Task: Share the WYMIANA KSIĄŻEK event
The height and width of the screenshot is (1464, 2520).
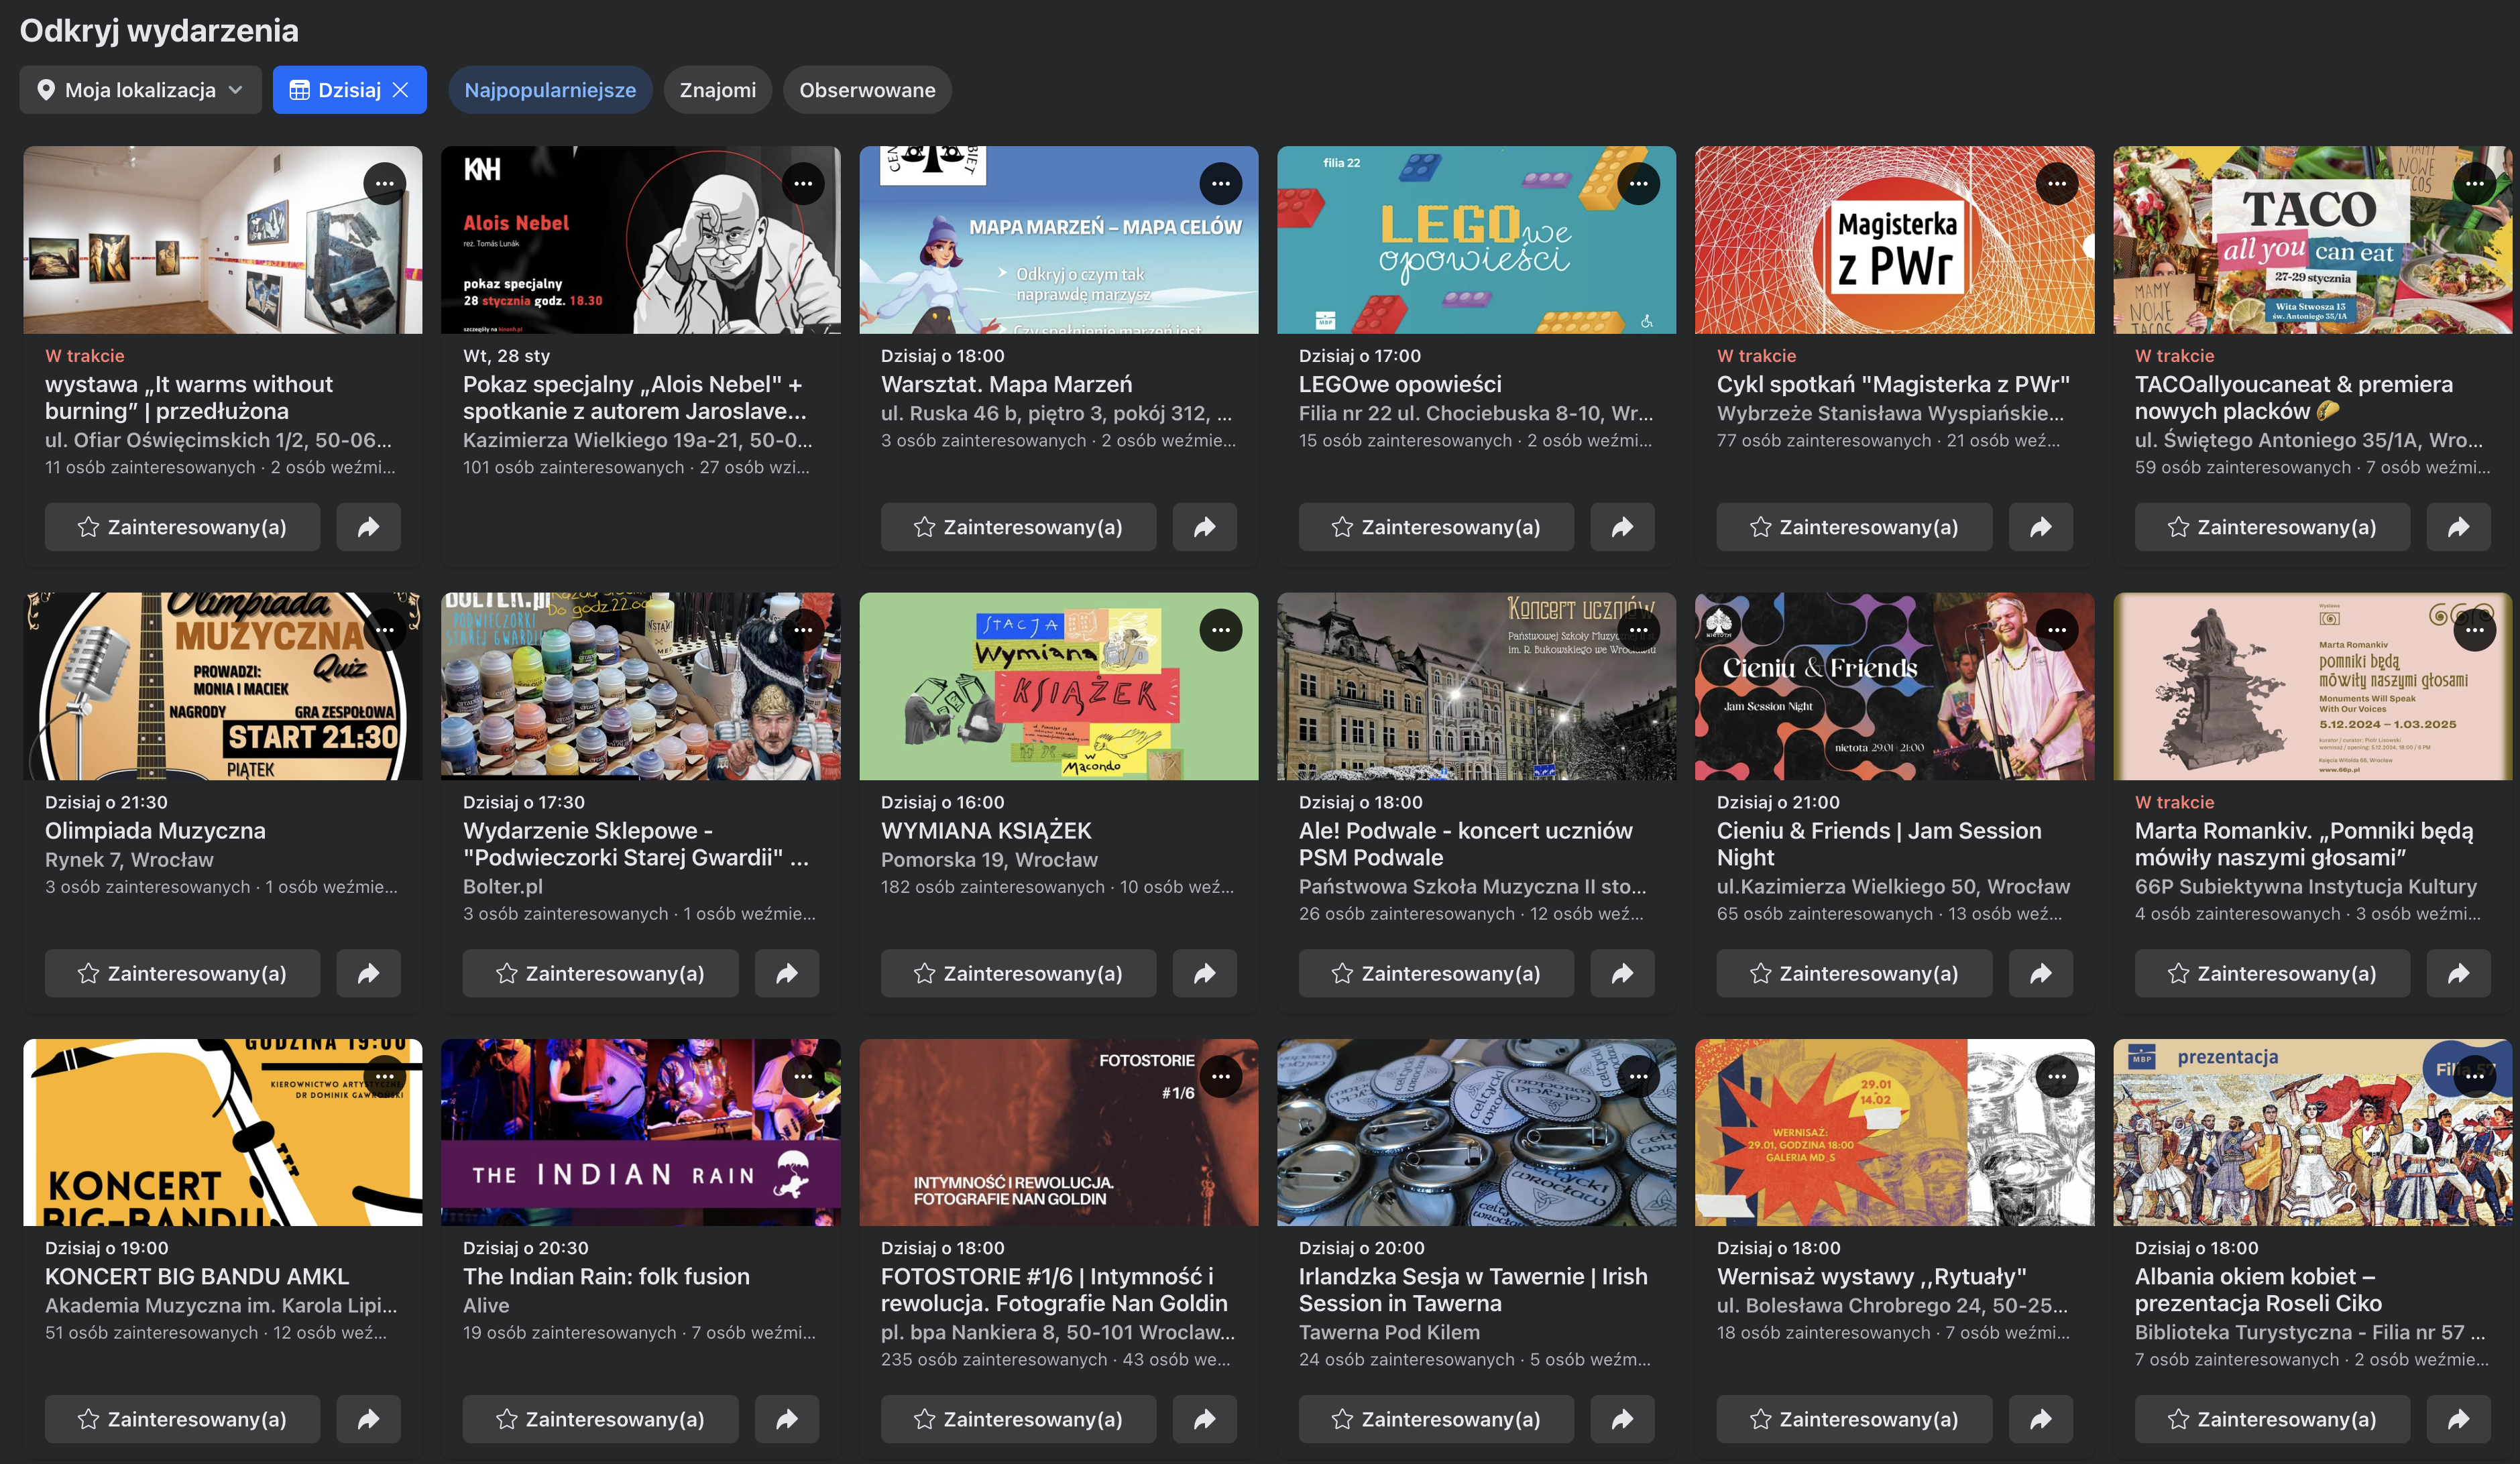Action: click(x=1204, y=973)
